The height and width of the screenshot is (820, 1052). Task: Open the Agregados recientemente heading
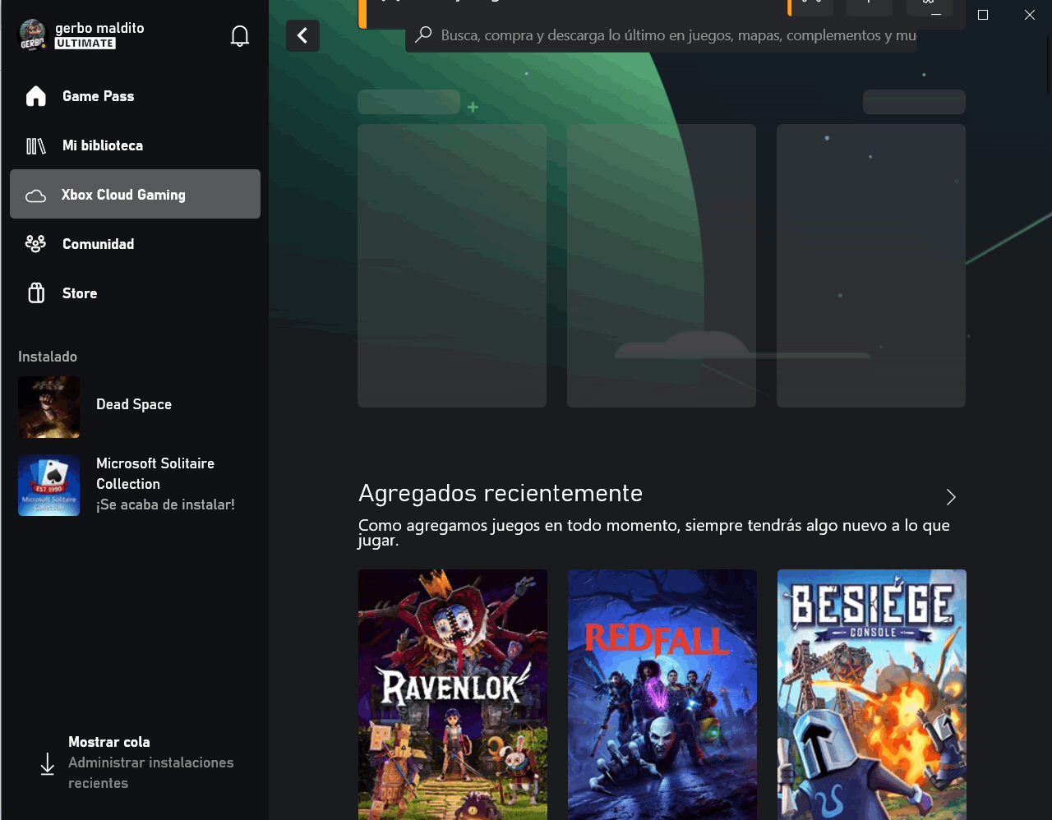click(501, 493)
